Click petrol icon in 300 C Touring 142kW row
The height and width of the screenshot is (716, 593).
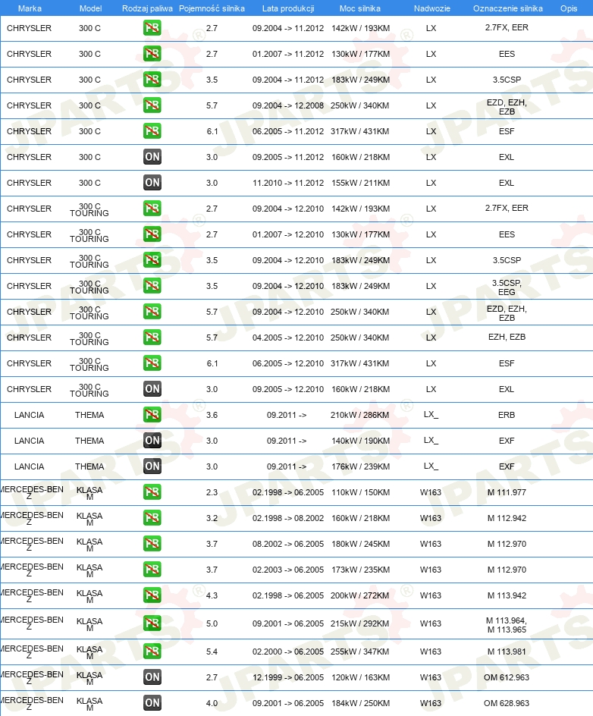click(x=152, y=209)
